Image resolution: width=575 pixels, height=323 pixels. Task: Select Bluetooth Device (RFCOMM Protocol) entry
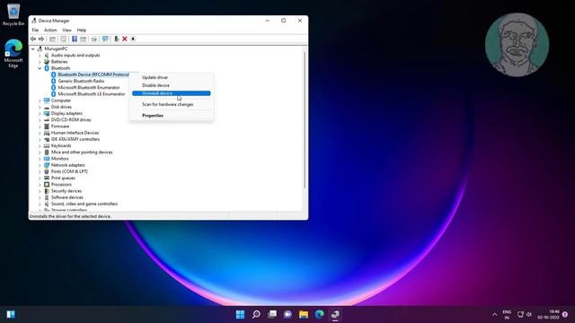tap(93, 74)
